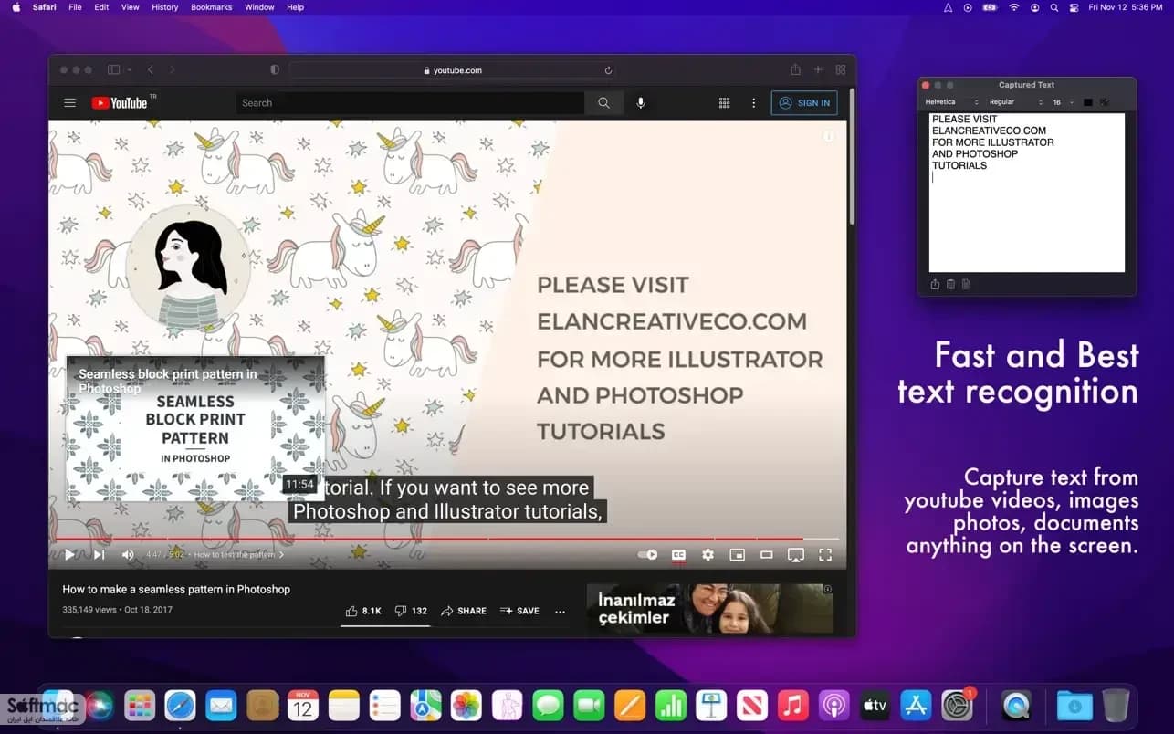1174x734 pixels.
Task: Copy the captured text document icon
Action: 966,285
